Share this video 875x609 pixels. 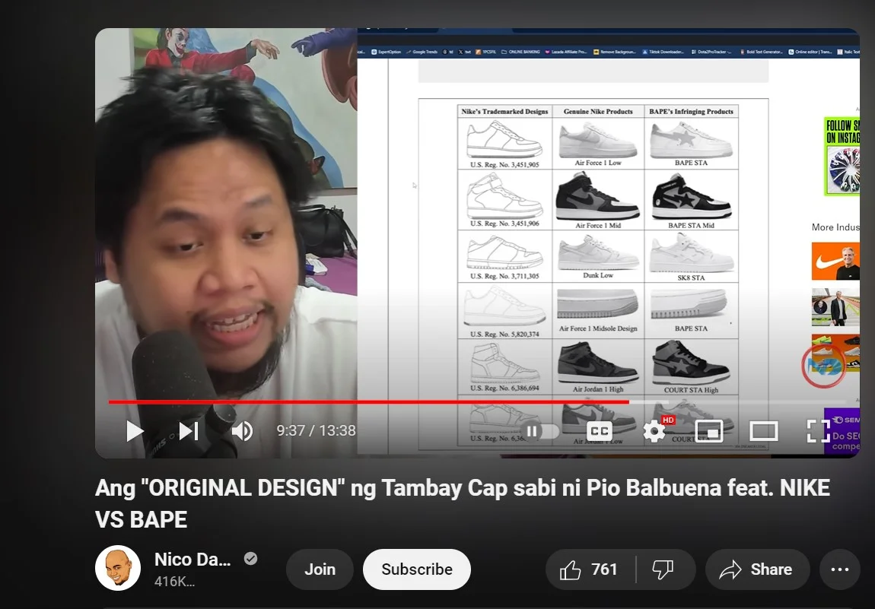coord(757,569)
